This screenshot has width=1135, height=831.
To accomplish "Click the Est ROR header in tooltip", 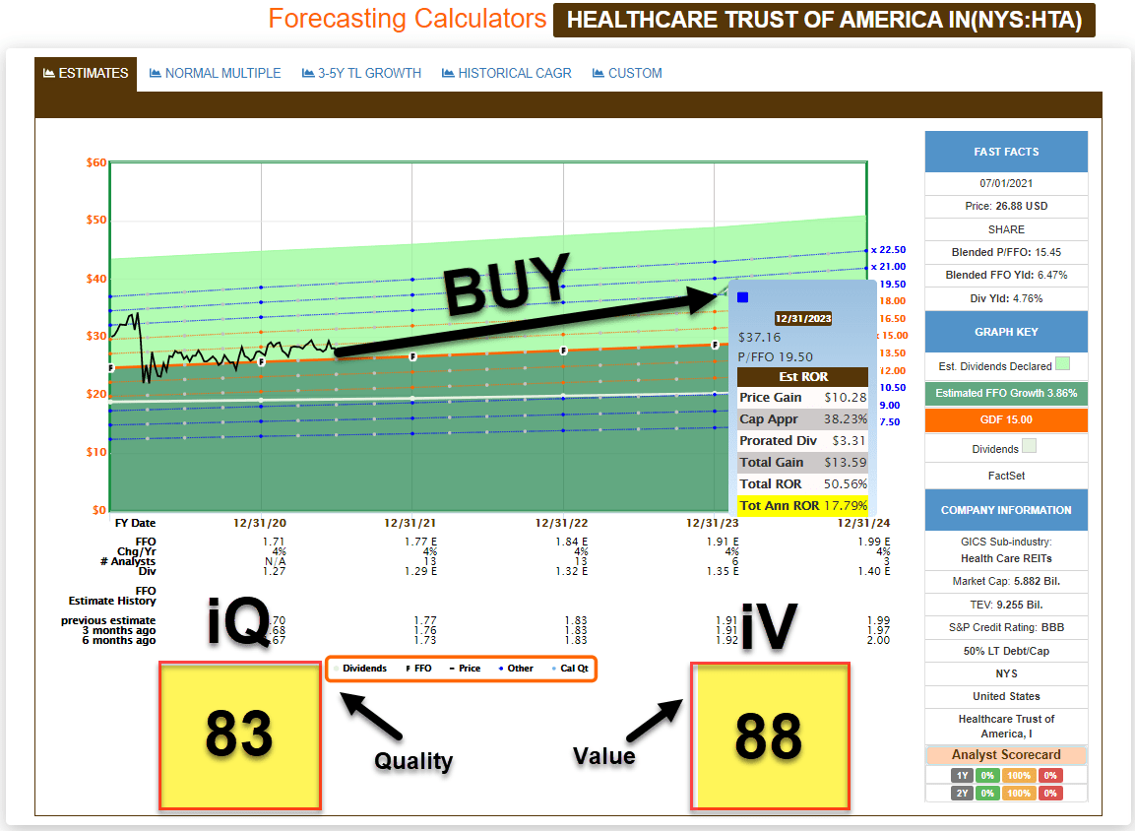I will (x=802, y=376).
